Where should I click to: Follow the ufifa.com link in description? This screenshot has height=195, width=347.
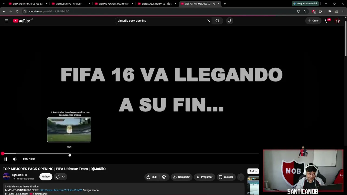click(61, 190)
